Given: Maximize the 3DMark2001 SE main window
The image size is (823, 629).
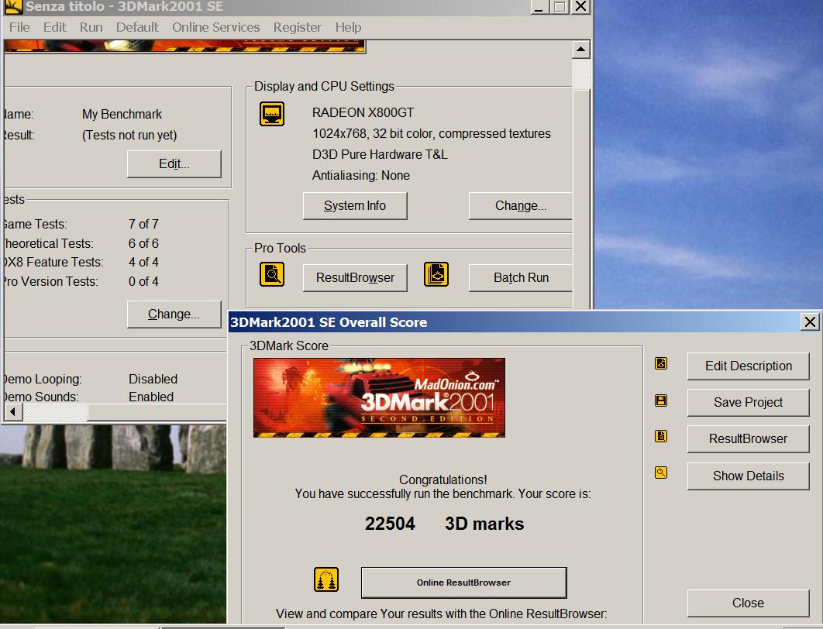Looking at the screenshot, I should pos(560,6).
